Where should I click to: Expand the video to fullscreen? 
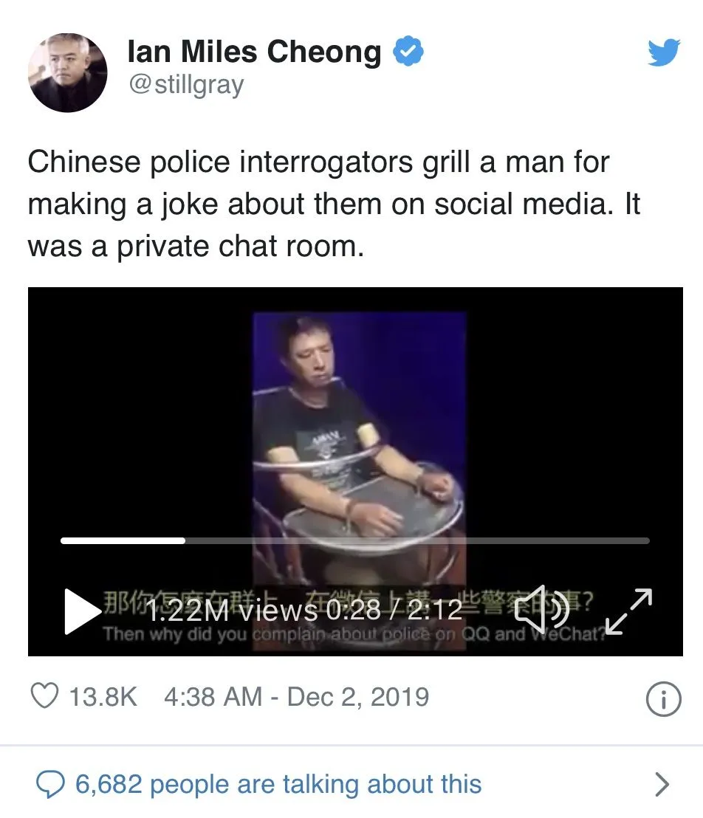(x=628, y=611)
